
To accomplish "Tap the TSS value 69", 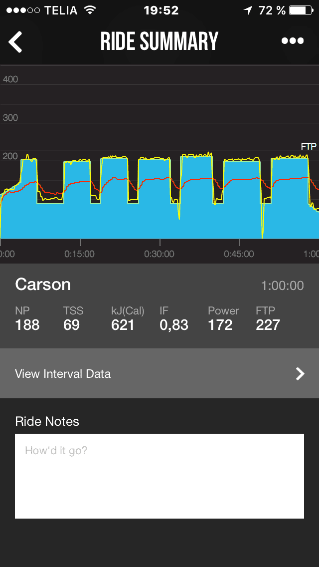I will click(72, 325).
